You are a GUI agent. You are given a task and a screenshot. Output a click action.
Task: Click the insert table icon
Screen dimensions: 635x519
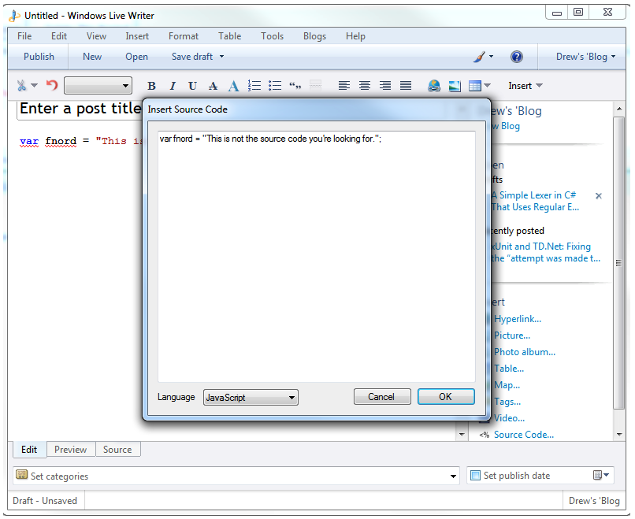click(x=474, y=86)
